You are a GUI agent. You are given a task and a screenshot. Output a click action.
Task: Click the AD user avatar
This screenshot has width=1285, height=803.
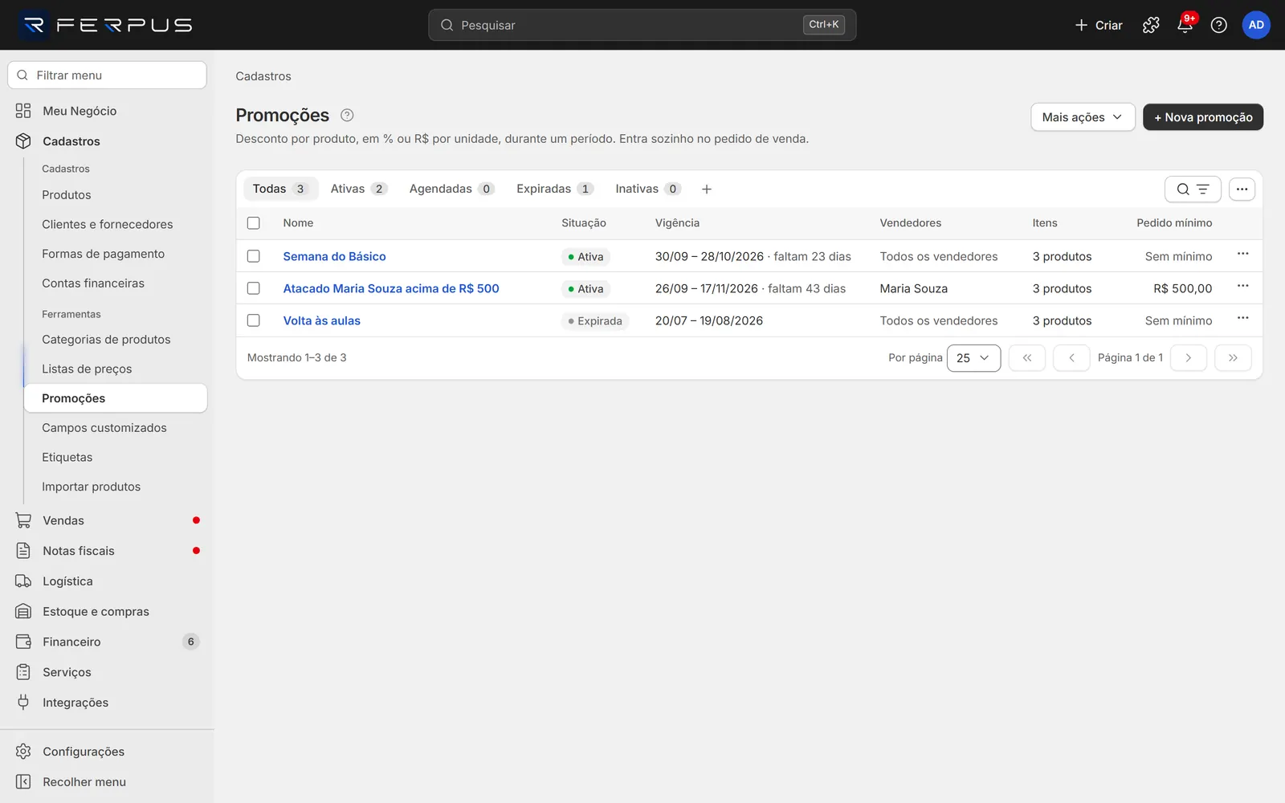[x=1256, y=25]
